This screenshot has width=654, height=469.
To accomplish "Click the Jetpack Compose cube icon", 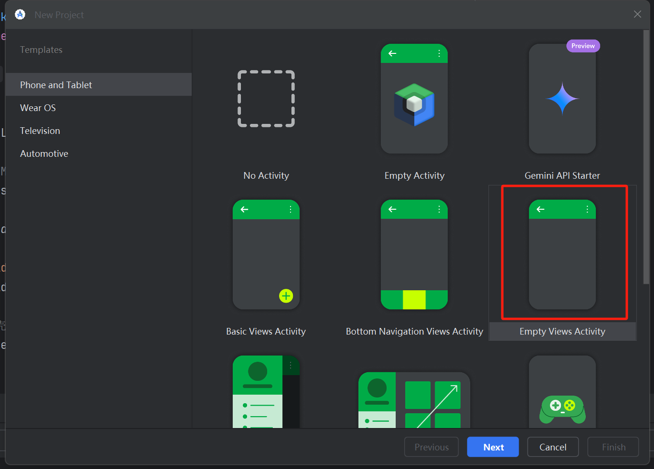I will click(x=414, y=104).
